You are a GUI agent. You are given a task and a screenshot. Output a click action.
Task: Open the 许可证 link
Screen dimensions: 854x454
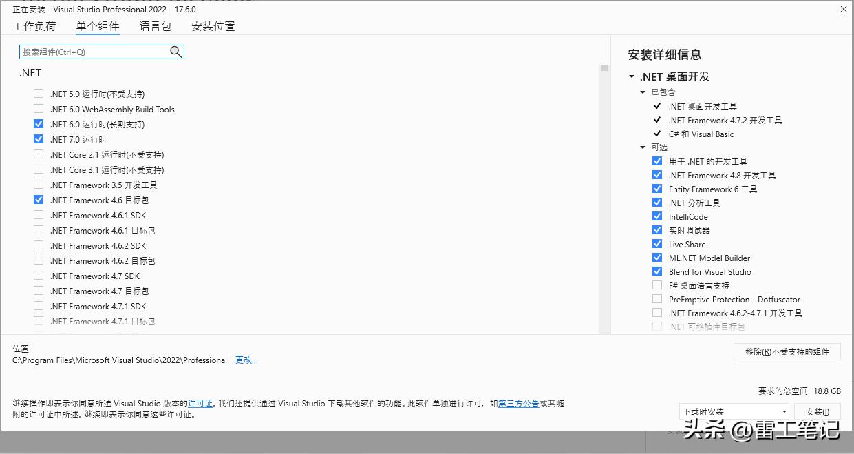200,404
